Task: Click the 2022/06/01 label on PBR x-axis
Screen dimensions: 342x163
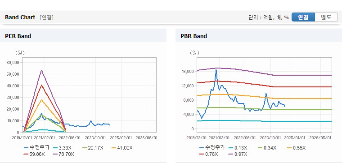Action: pos(244,137)
